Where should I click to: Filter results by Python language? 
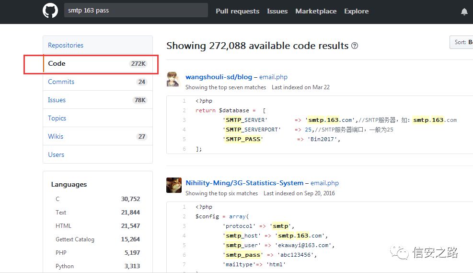[x=98, y=266]
